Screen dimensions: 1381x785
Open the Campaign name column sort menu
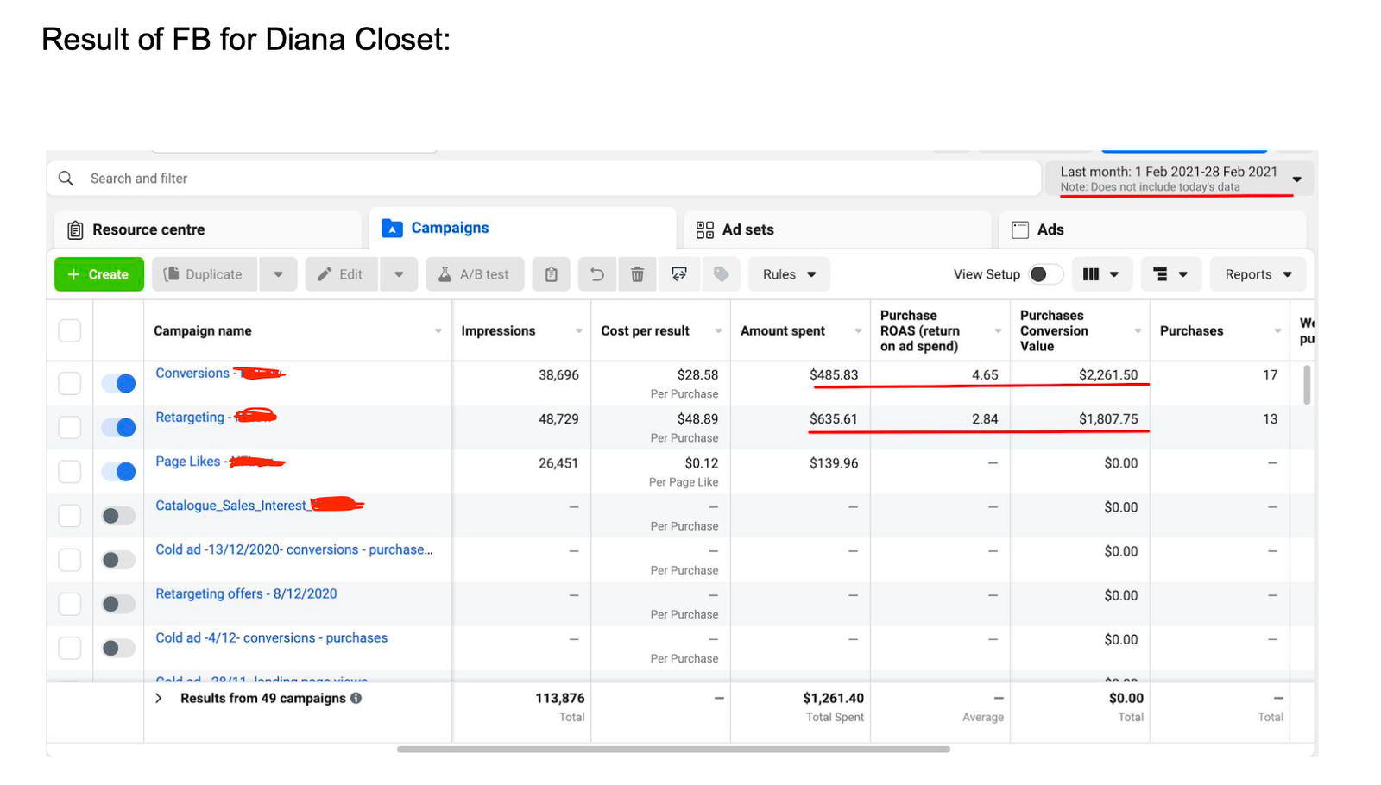[438, 331]
